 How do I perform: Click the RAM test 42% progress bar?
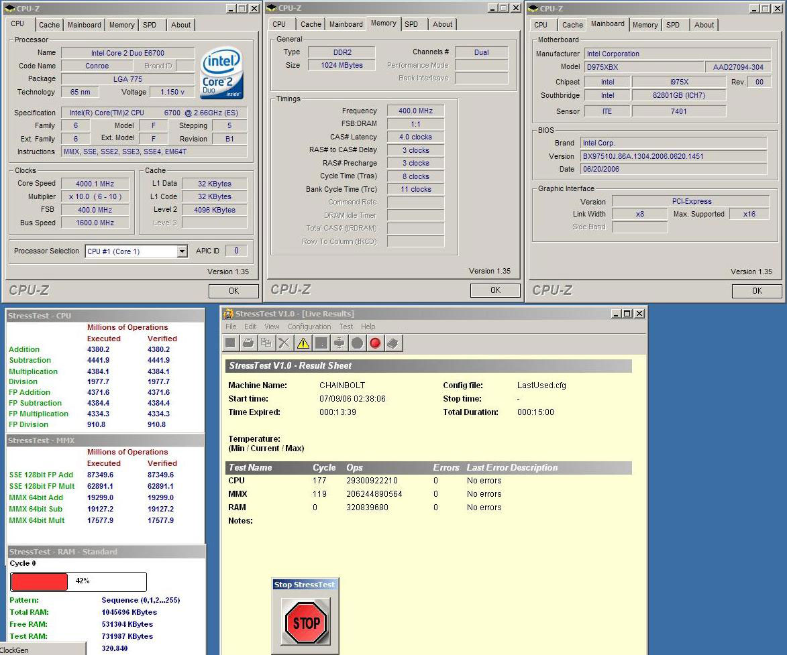click(78, 581)
